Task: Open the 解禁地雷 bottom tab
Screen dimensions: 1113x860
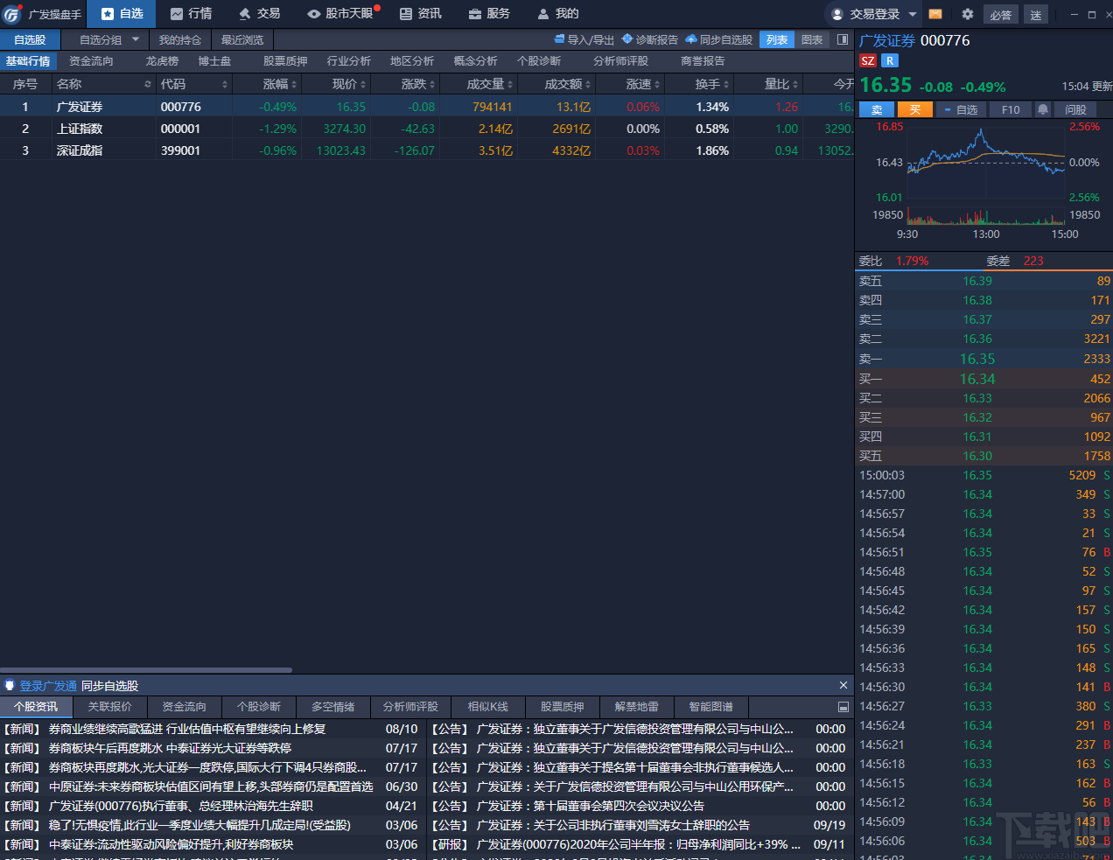Action: 636,707
